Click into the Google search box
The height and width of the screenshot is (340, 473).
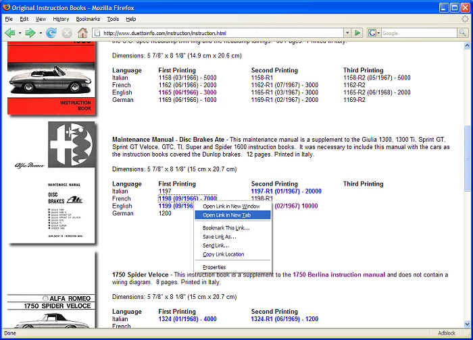(x=419, y=33)
